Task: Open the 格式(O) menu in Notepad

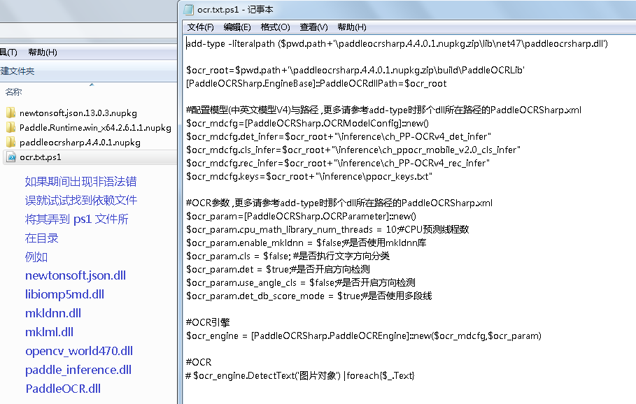Action: pyautogui.click(x=275, y=27)
